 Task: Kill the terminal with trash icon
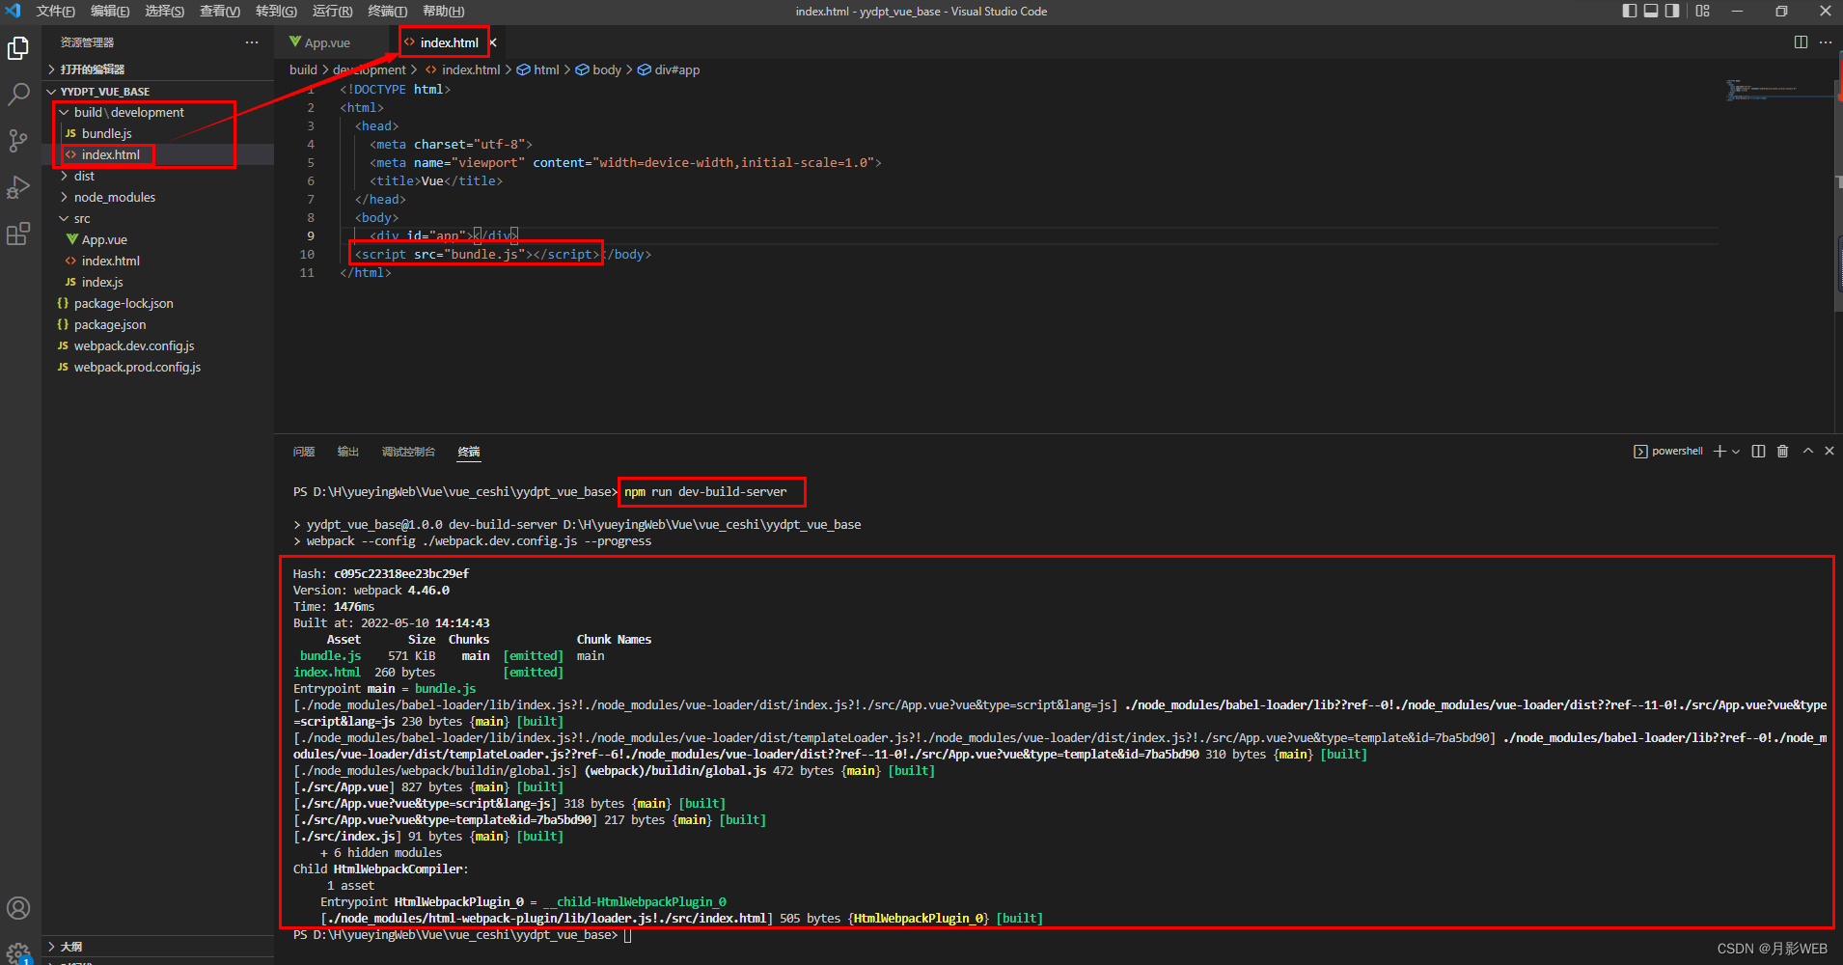(x=1783, y=451)
